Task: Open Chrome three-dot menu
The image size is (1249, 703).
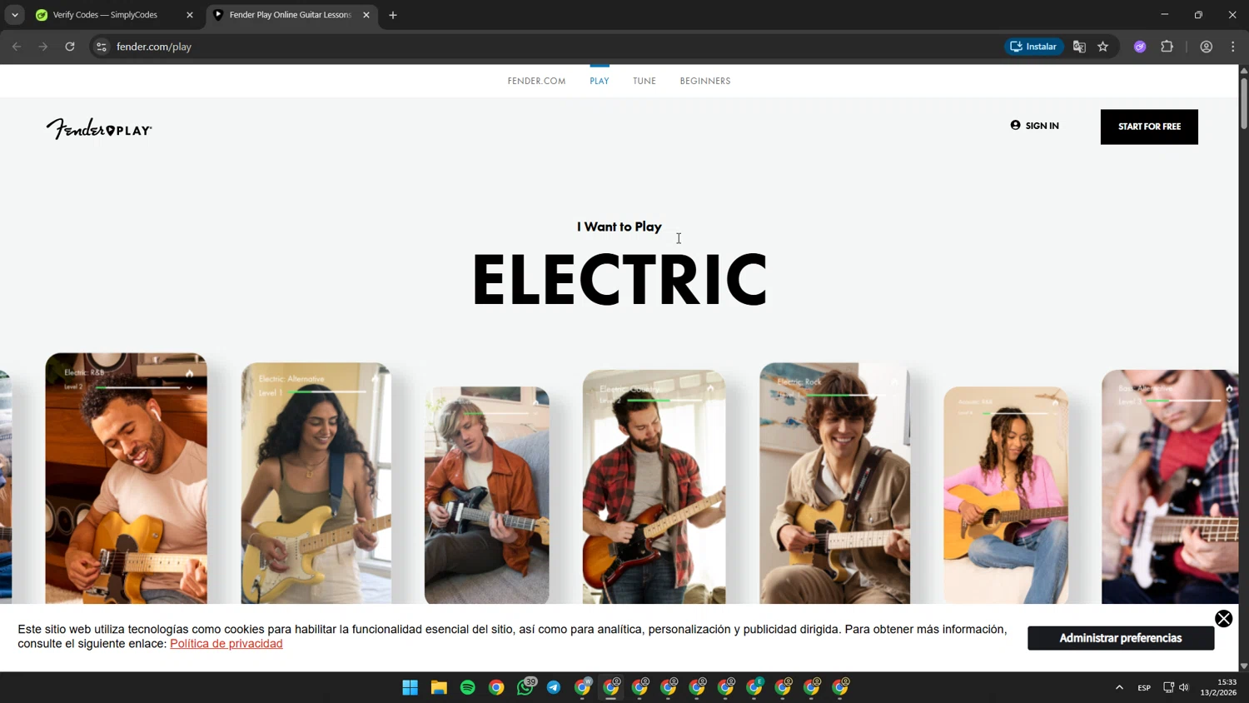Action: coord(1233,47)
